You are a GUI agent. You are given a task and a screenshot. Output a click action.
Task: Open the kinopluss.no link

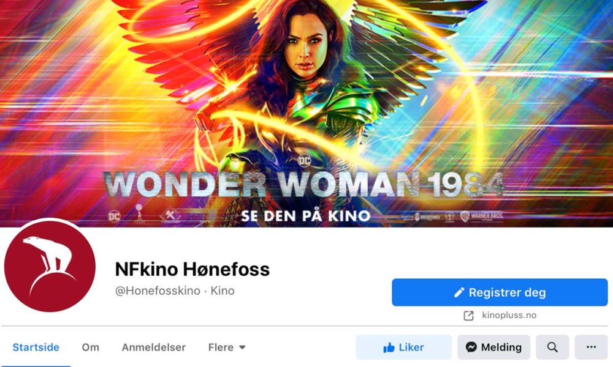(x=509, y=315)
